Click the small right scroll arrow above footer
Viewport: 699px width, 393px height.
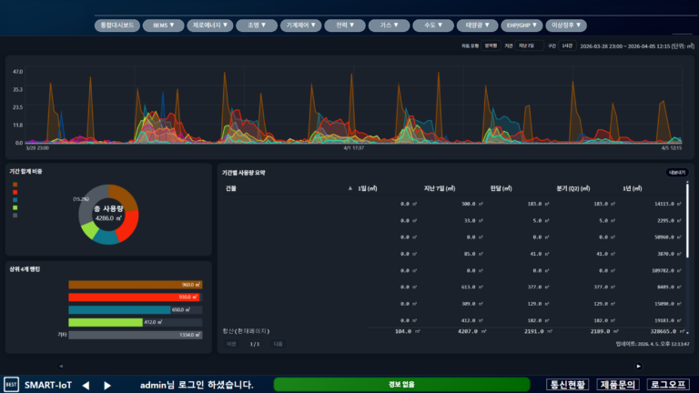click(638, 366)
